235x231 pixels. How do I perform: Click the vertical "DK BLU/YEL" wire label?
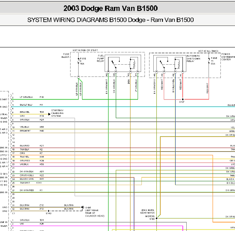[173, 86]
